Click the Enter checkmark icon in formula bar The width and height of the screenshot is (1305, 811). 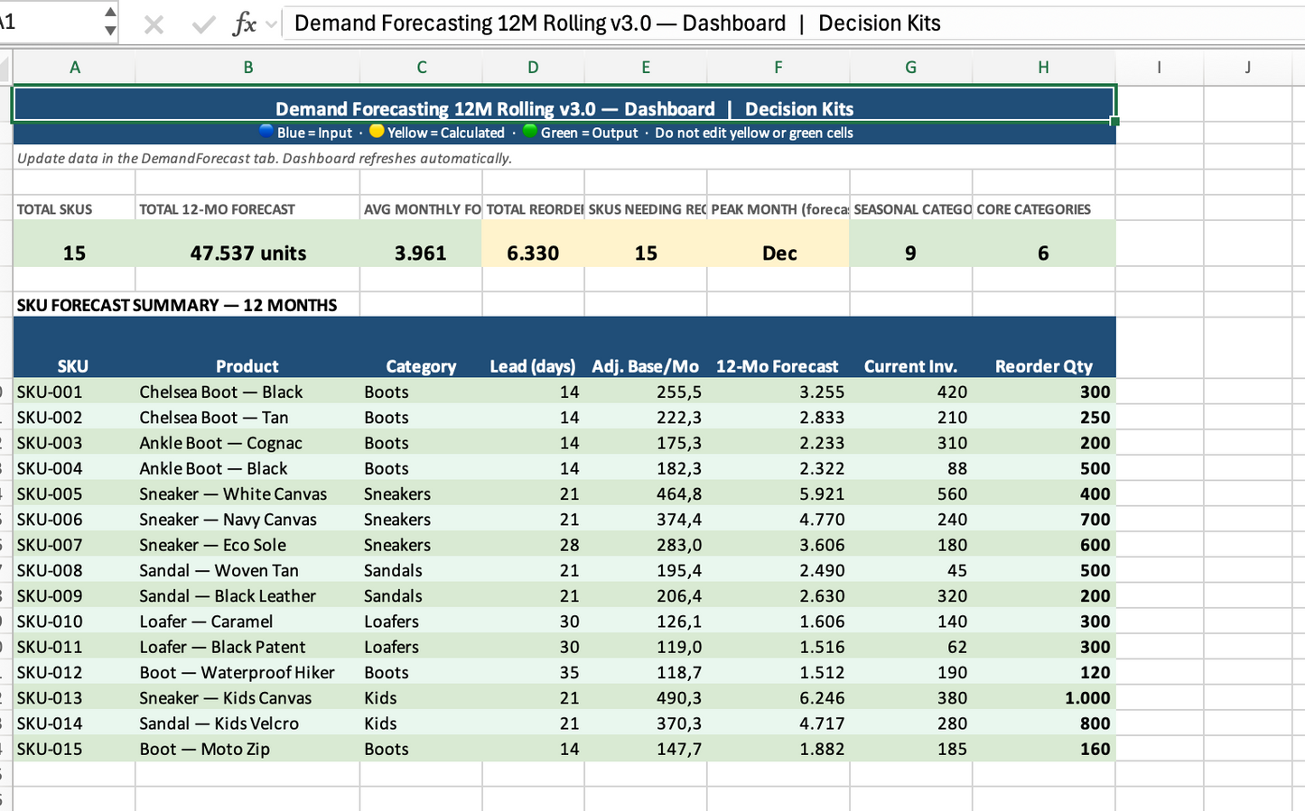pos(203,24)
